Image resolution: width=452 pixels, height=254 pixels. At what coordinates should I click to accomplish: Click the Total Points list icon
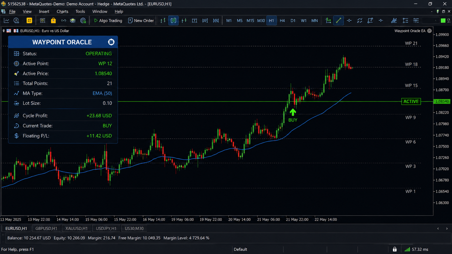coord(16,83)
